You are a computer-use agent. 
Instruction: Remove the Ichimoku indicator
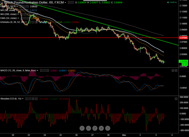36,22
